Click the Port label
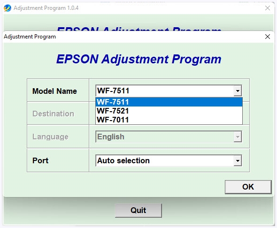 (x=40, y=160)
